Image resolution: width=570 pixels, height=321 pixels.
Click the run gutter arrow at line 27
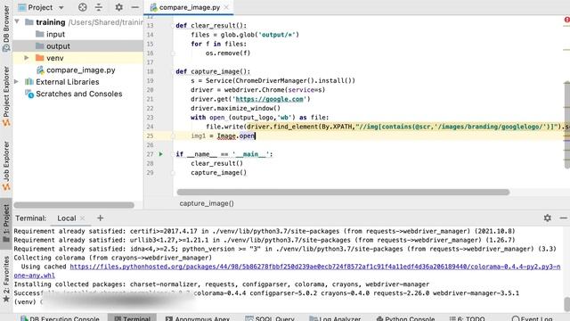click(x=160, y=154)
